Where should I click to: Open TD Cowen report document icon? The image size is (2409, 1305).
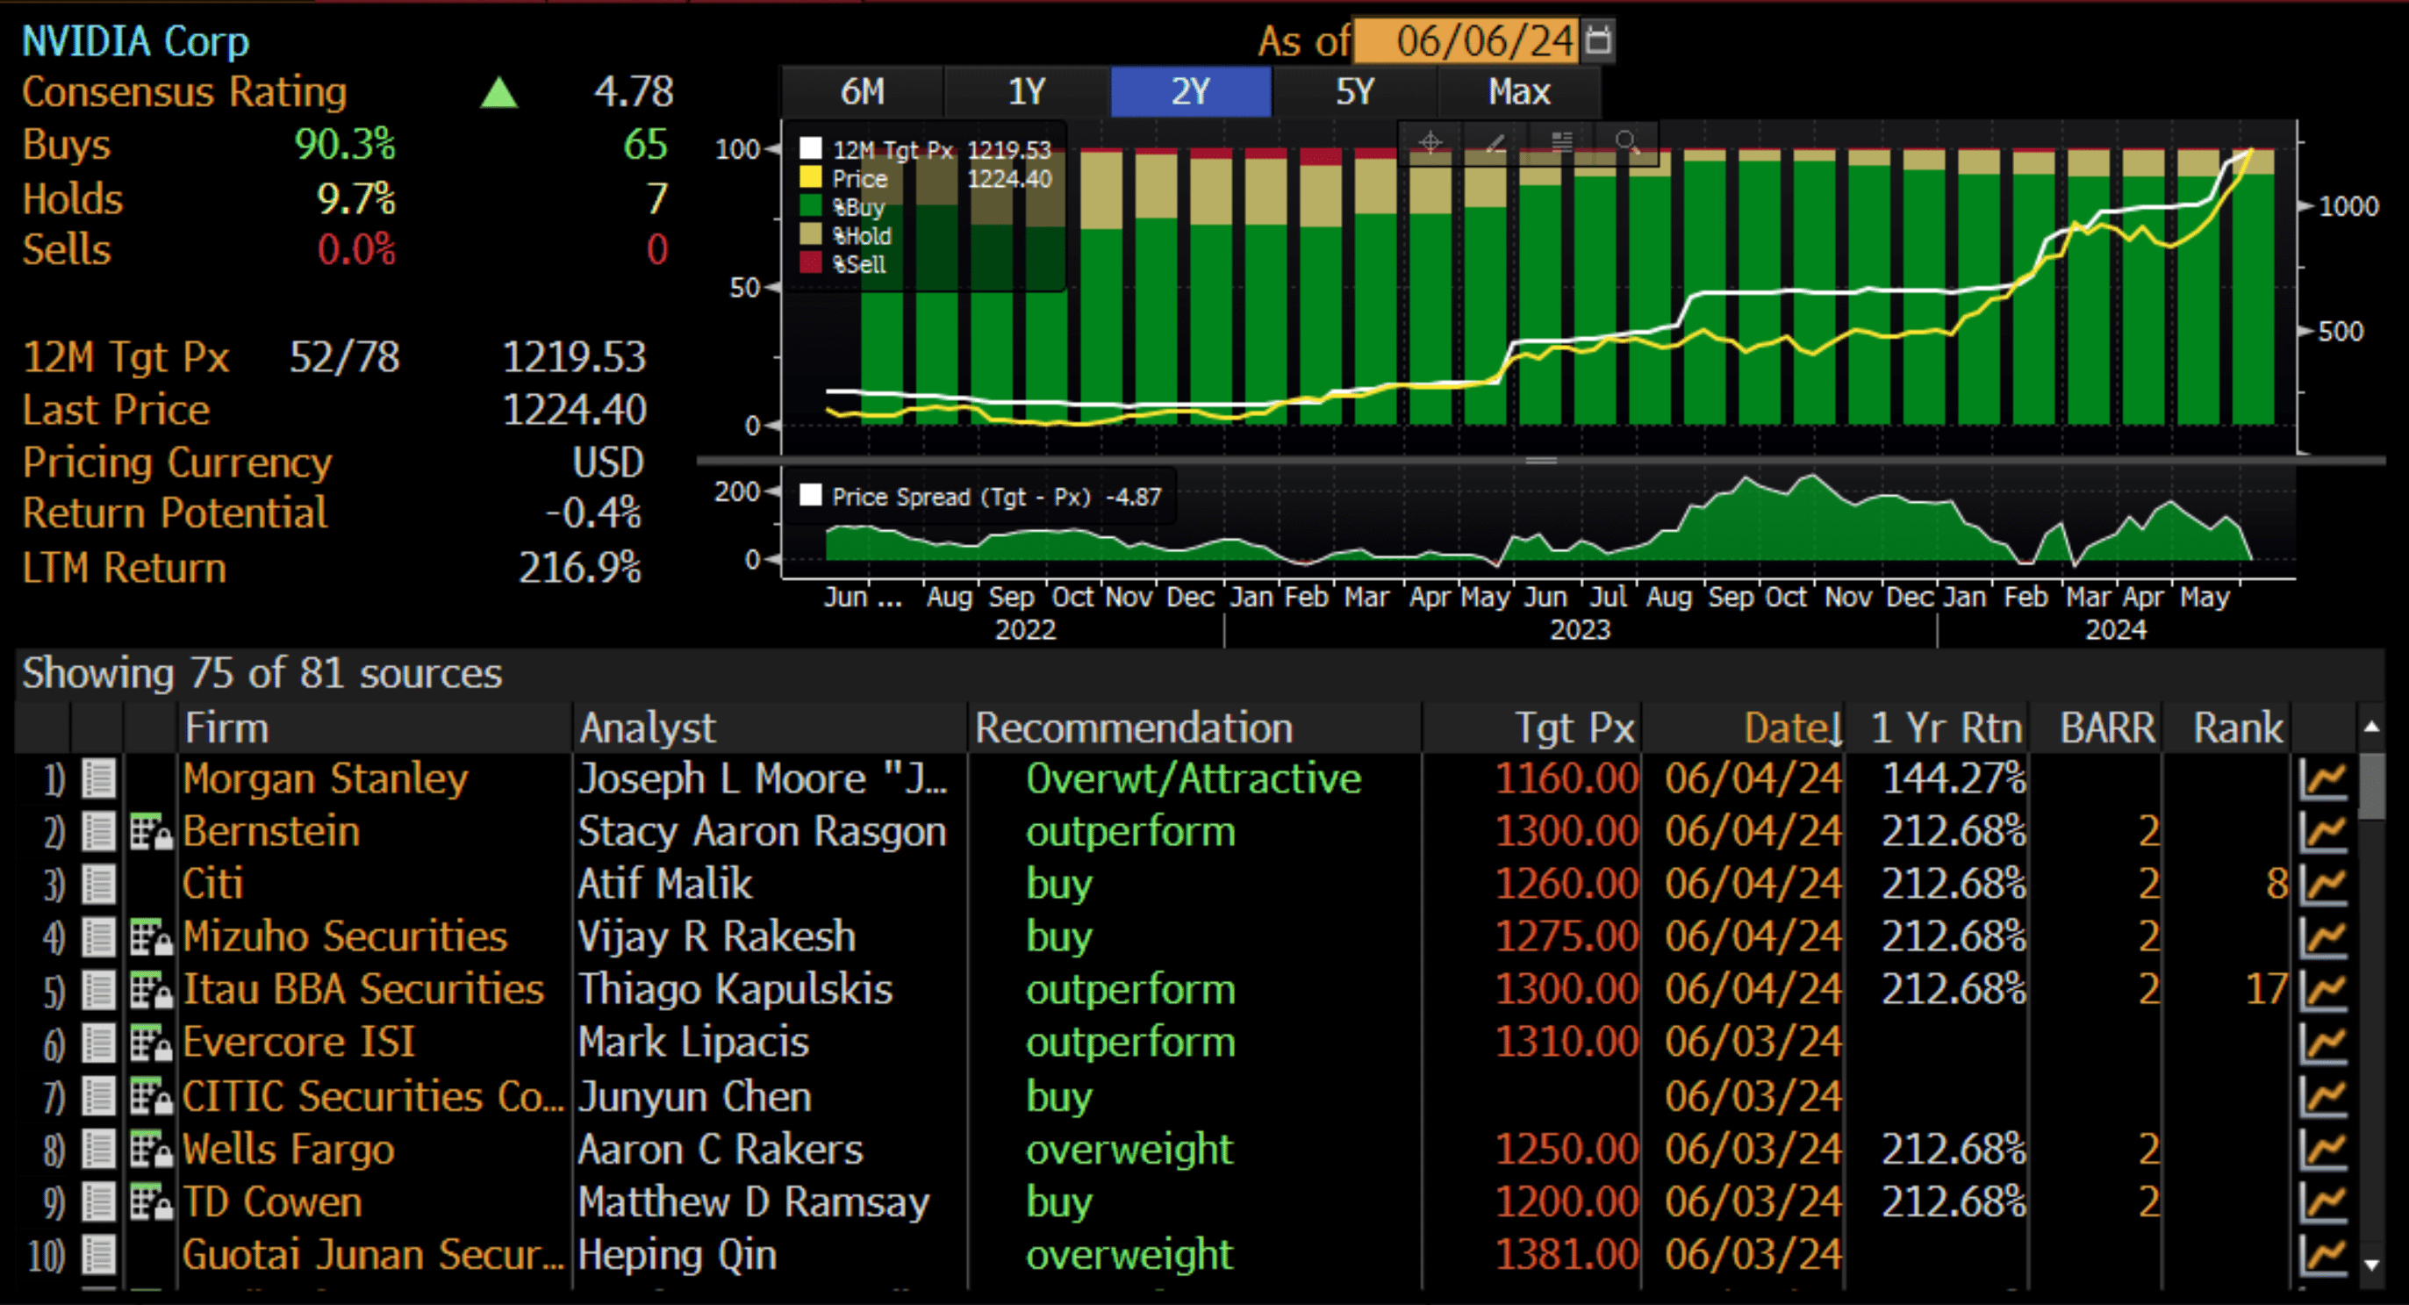click(98, 1202)
